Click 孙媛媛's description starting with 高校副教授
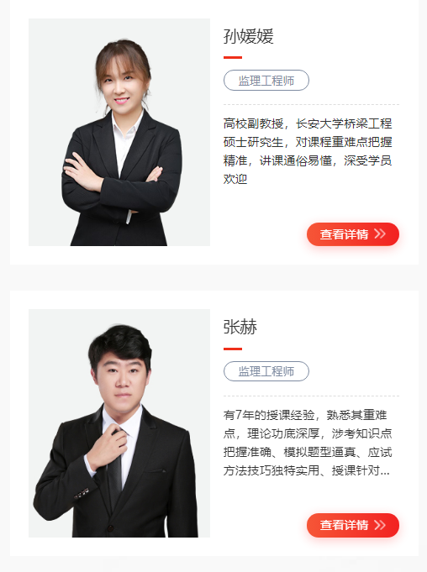 308,151
